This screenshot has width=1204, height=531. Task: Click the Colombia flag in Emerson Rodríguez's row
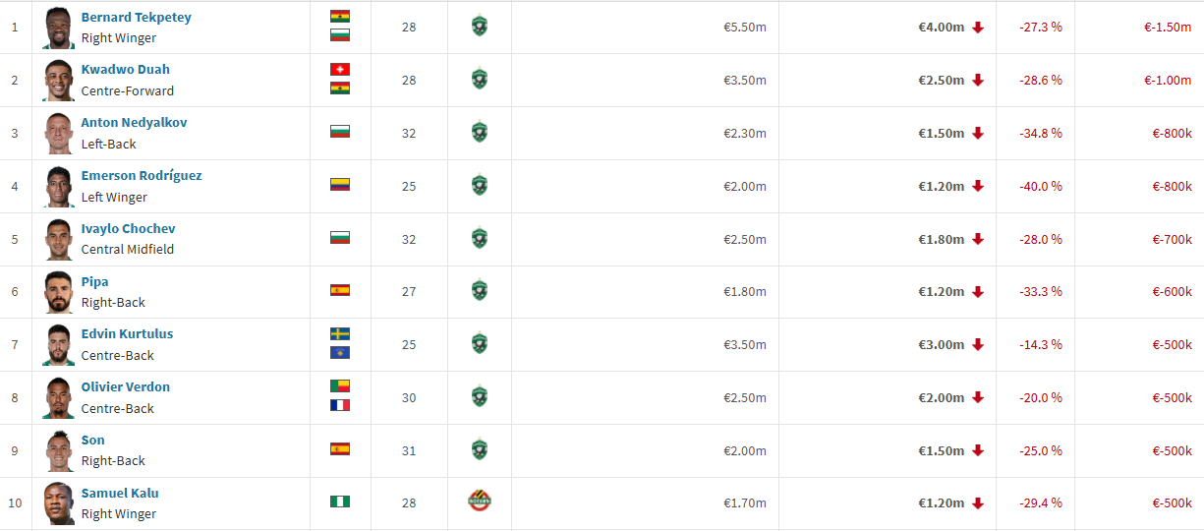click(340, 184)
